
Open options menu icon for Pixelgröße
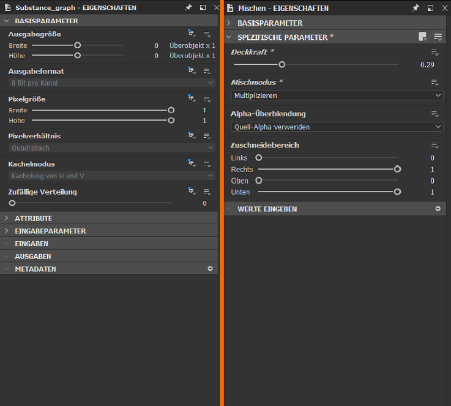[207, 99]
